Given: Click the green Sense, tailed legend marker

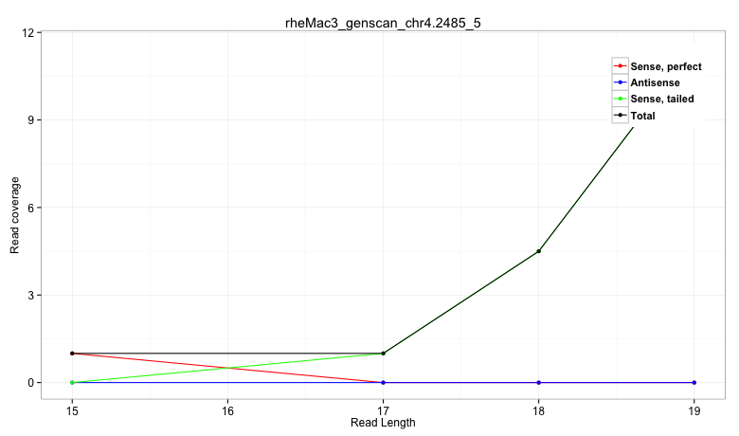Looking at the screenshot, I should click(620, 99).
